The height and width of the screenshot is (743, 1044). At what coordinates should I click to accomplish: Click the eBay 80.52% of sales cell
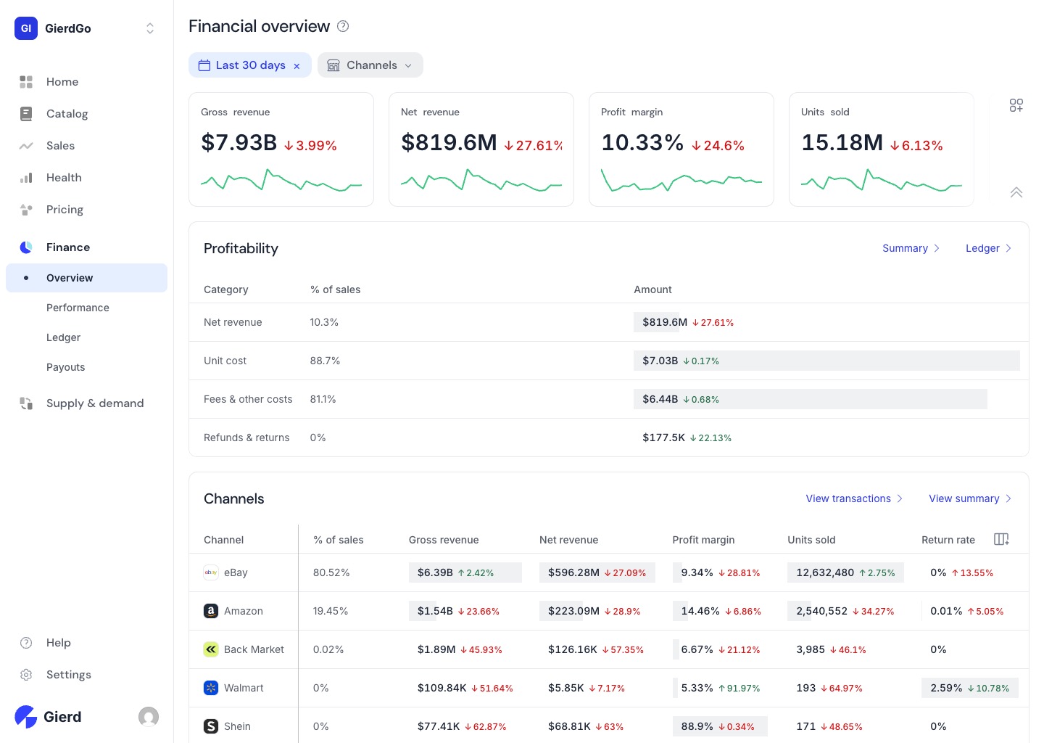pos(331,572)
